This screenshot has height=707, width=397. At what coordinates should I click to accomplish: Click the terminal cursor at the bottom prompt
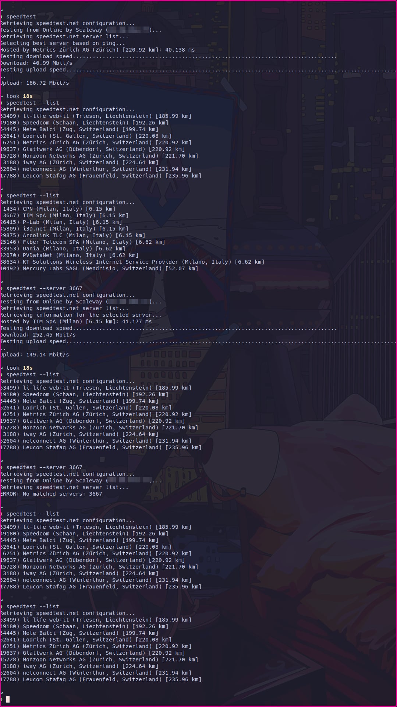[x=8, y=699]
